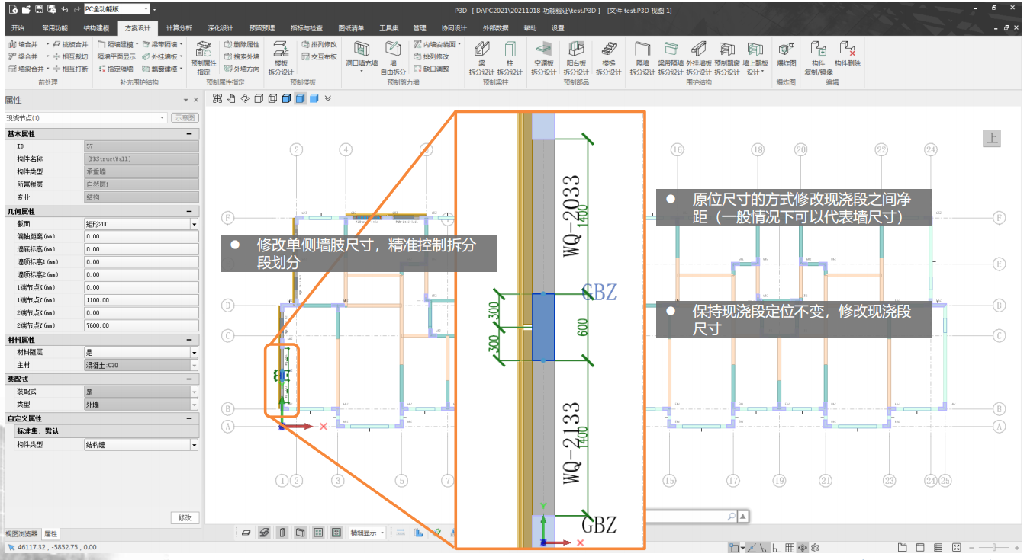Click the 梁拆分设计 beam icon
Viewport: 1027px width, 560px height.
pos(481,50)
